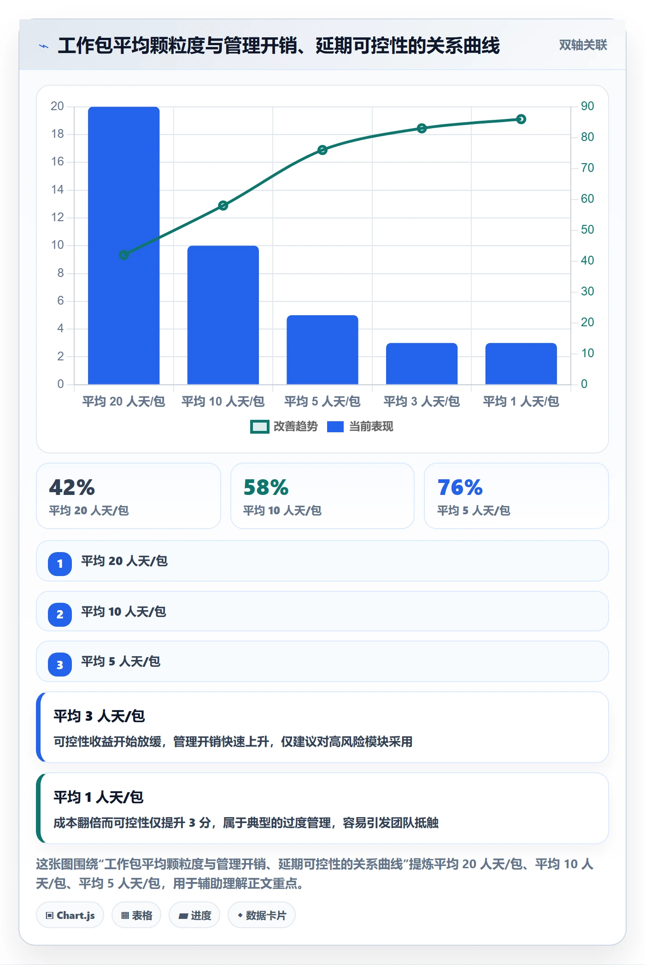
Task: Click the line point above 平均 20 人天/包
Action: pyautogui.click(x=123, y=255)
